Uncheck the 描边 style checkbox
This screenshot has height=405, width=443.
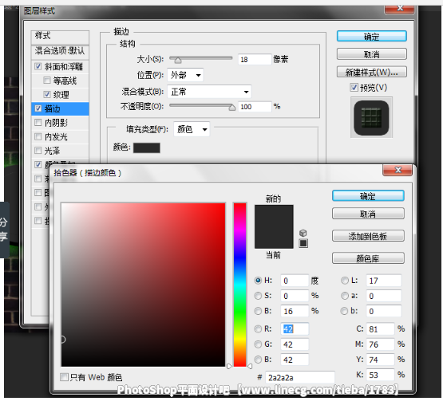click(38, 108)
